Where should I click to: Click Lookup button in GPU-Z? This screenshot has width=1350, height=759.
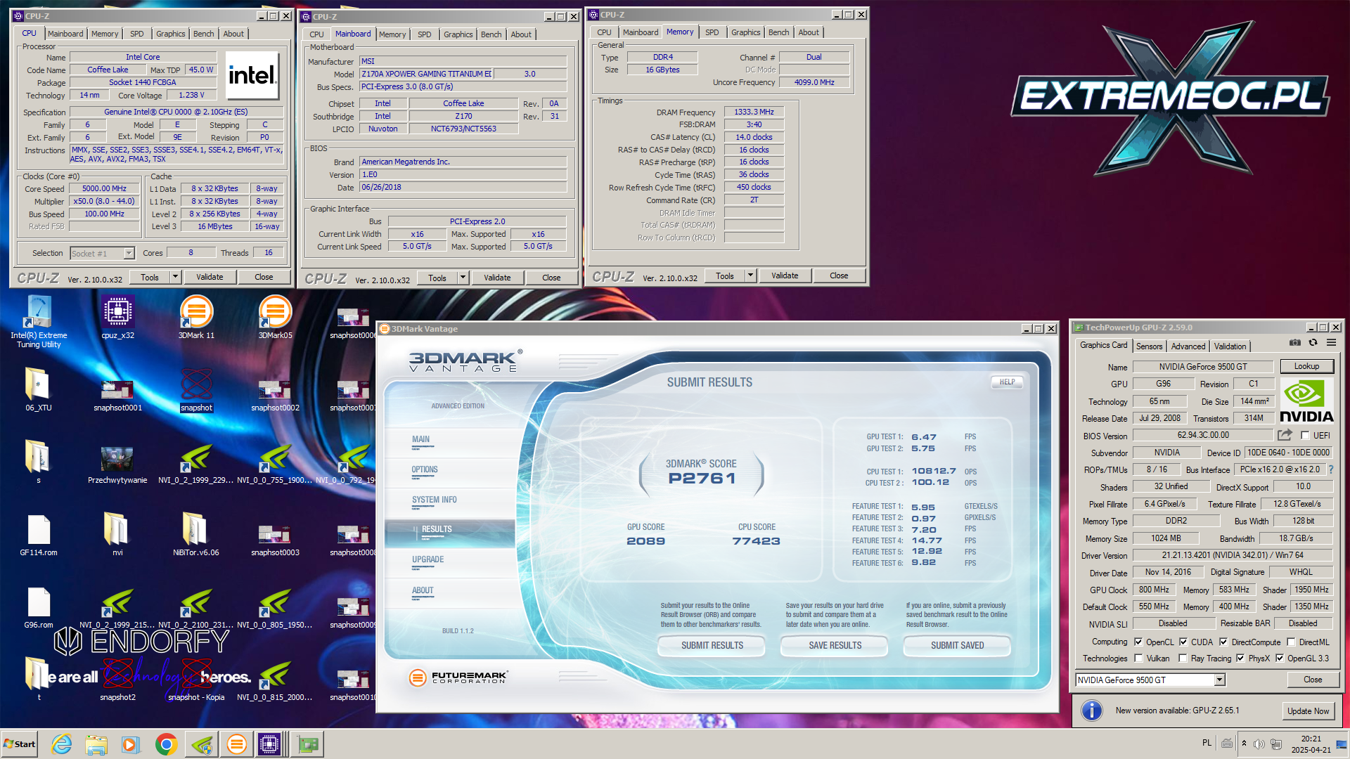[1306, 366]
